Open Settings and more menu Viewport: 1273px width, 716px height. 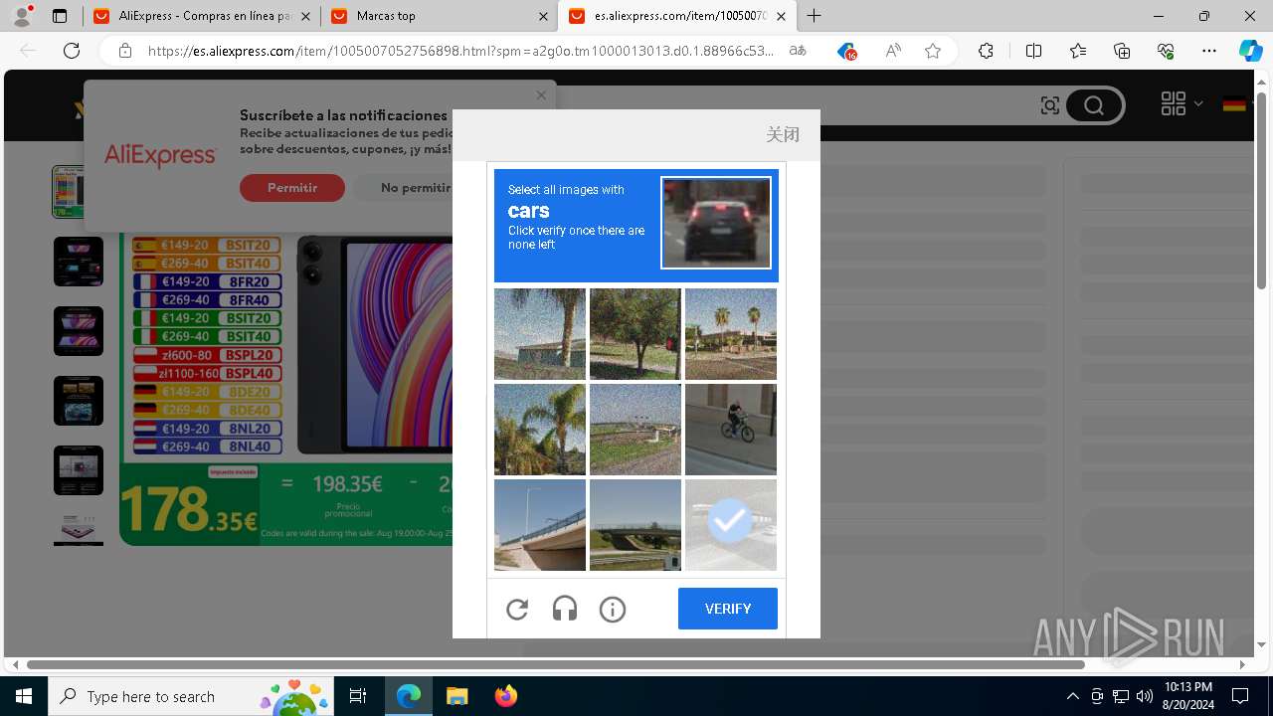(x=1209, y=51)
